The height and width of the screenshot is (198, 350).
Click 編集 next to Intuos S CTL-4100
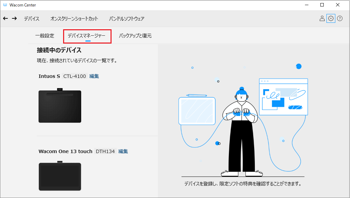click(x=94, y=76)
